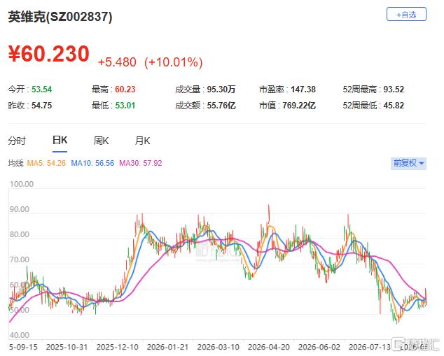Click the 40.00 price axis label
Screen dimensions: 444x356
[x=20, y=335]
